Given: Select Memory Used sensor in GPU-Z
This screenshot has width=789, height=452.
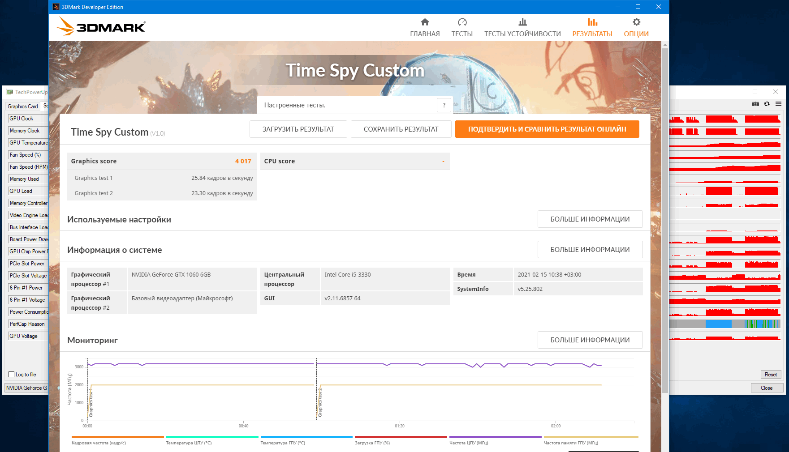Looking at the screenshot, I should 28,179.
